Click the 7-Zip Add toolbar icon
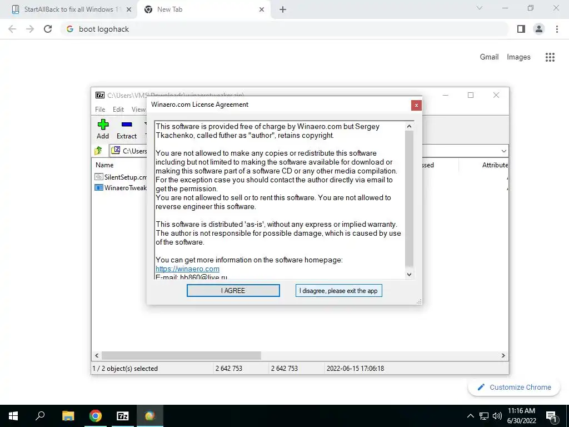569x427 pixels. point(103,129)
